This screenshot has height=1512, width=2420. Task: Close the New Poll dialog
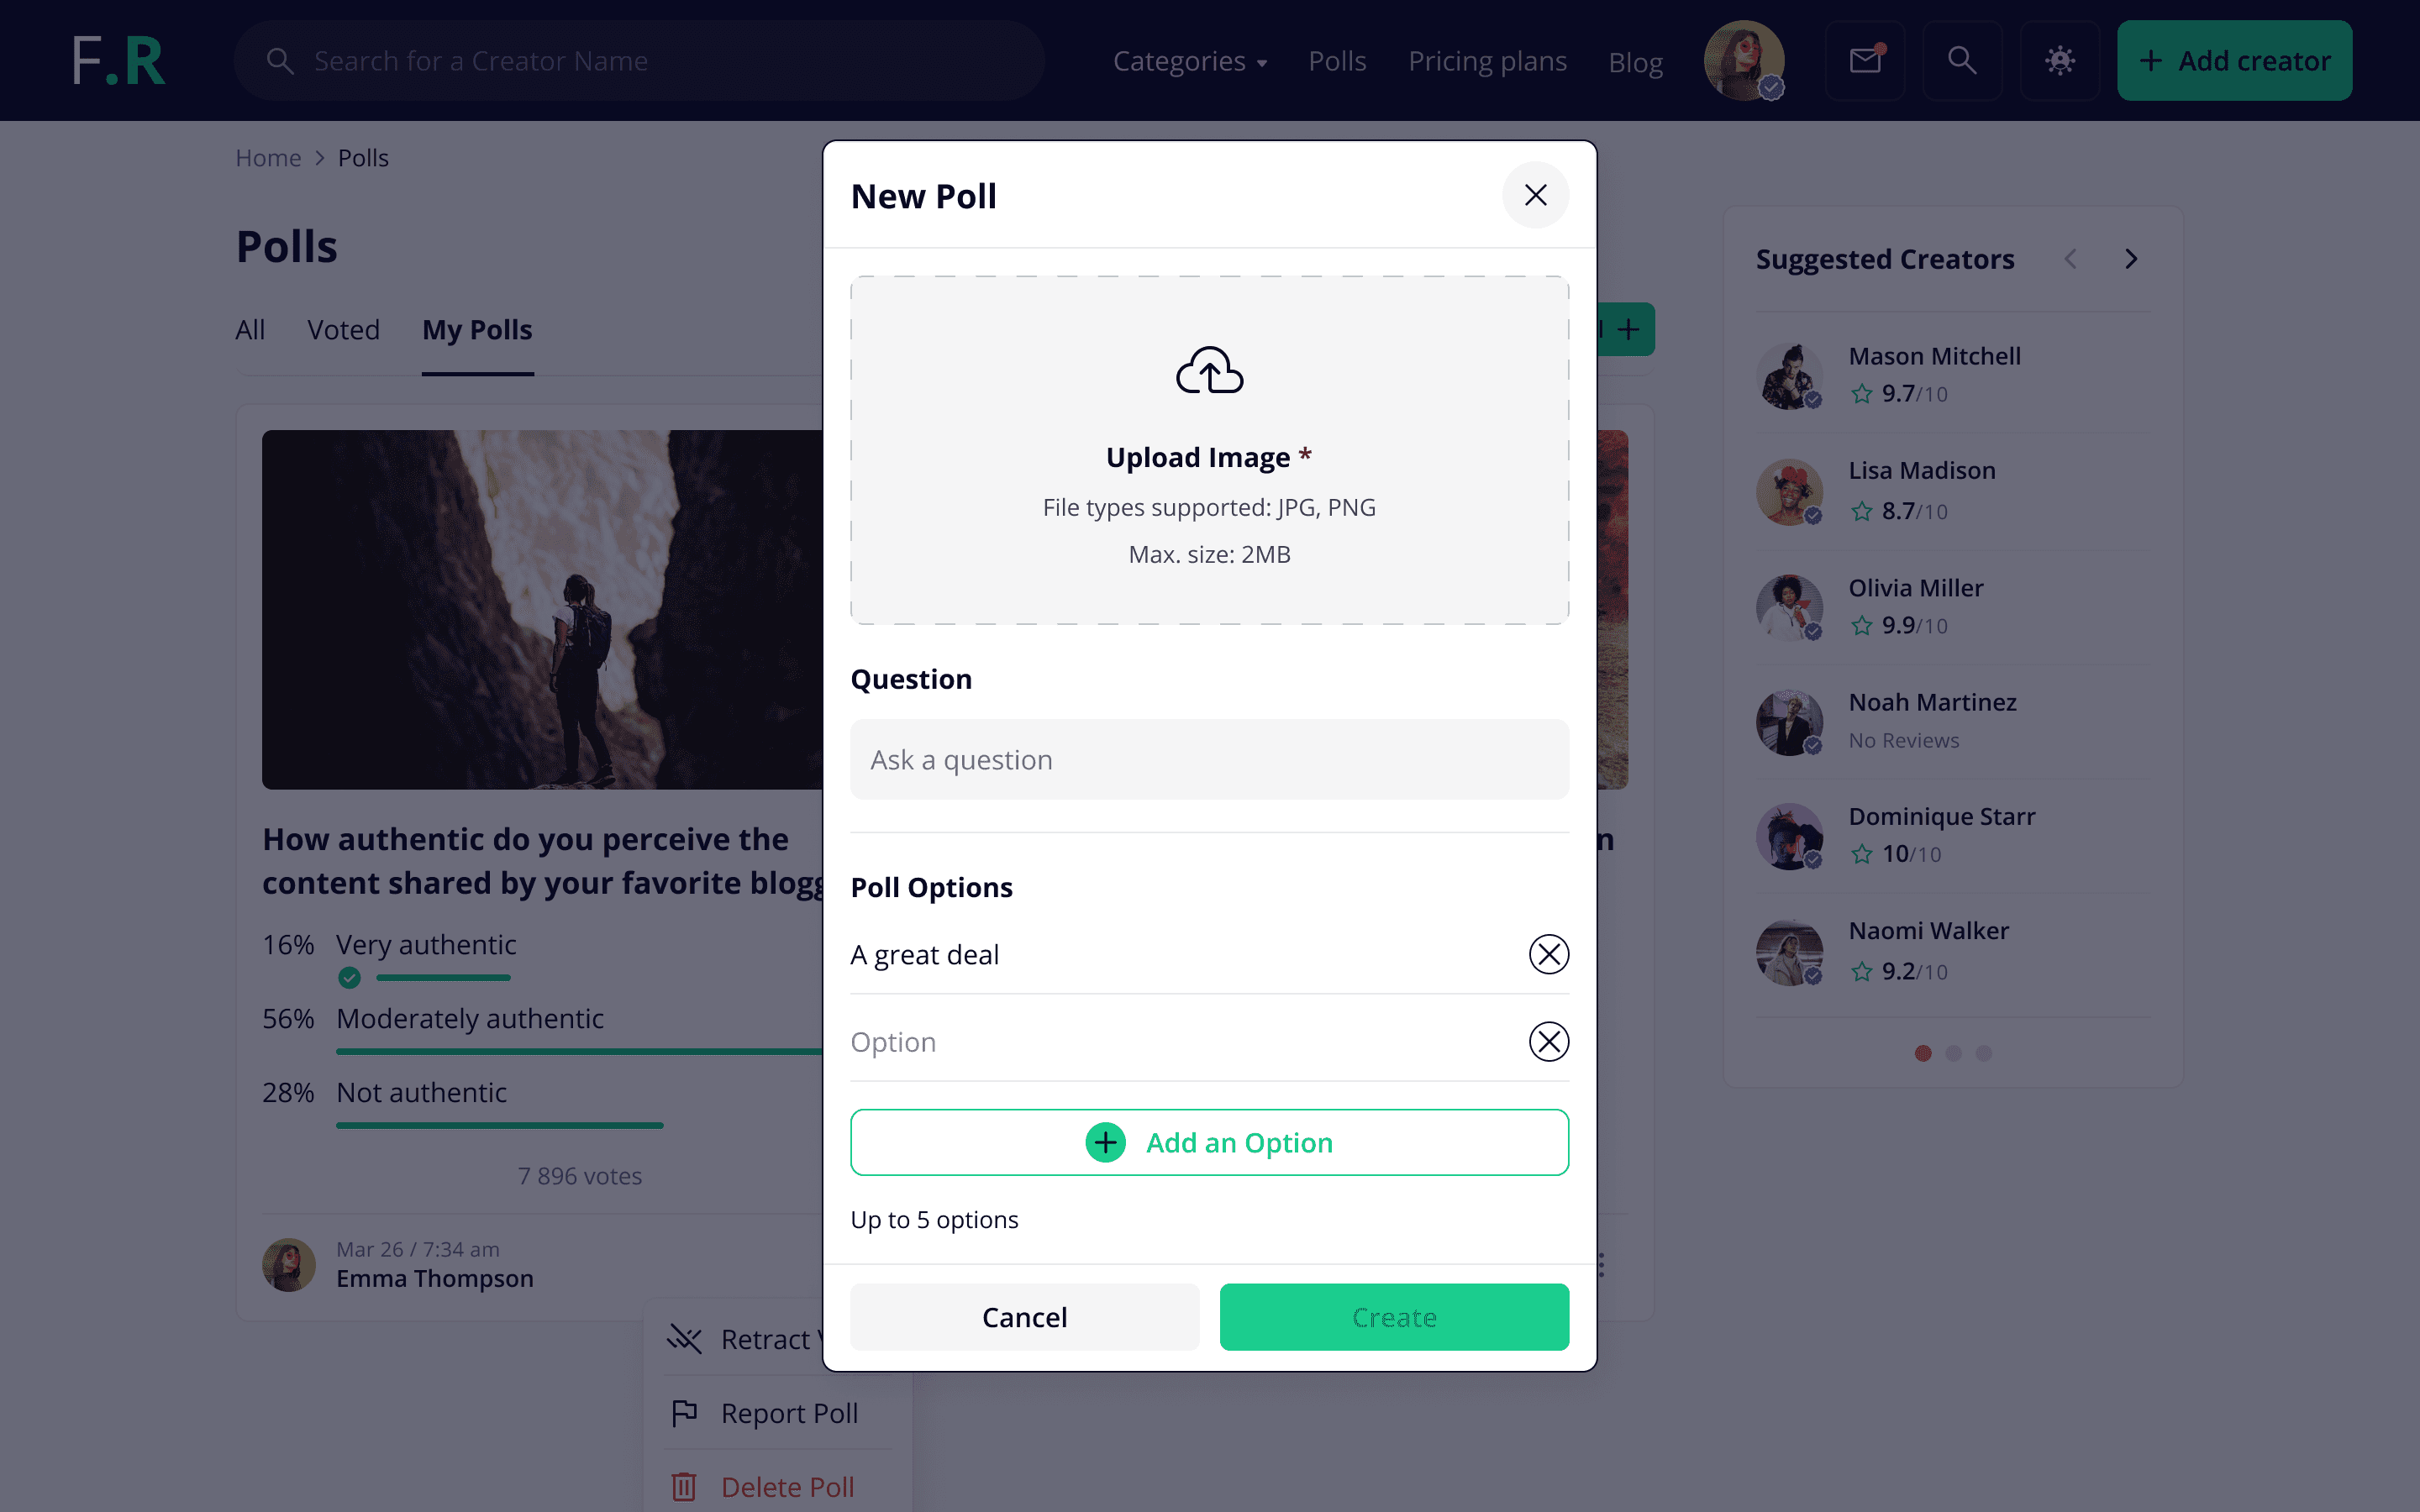[x=1535, y=195]
